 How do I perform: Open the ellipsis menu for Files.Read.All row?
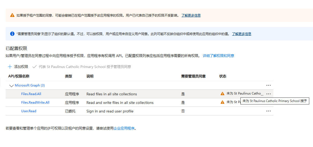pos(269,94)
